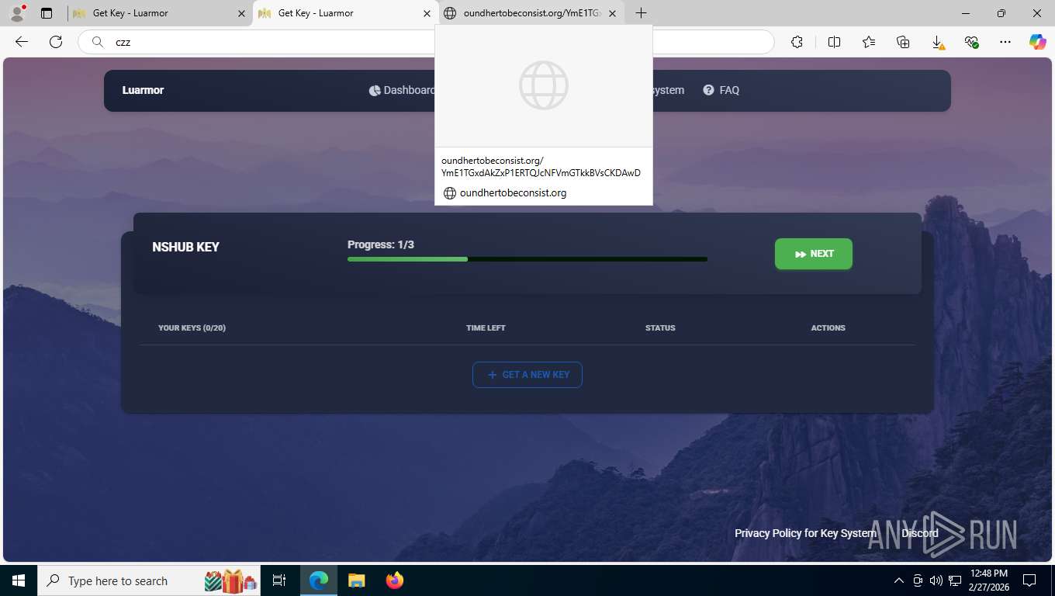Click the search icon in address bar

[x=98, y=42]
